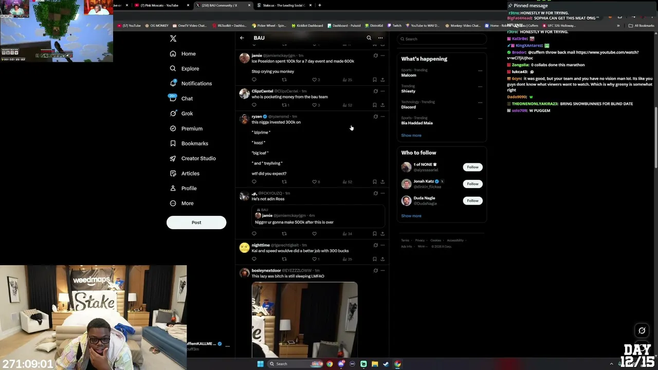Show more accounts to follow
This screenshot has width=658, height=370.
click(x=411, y=216)
